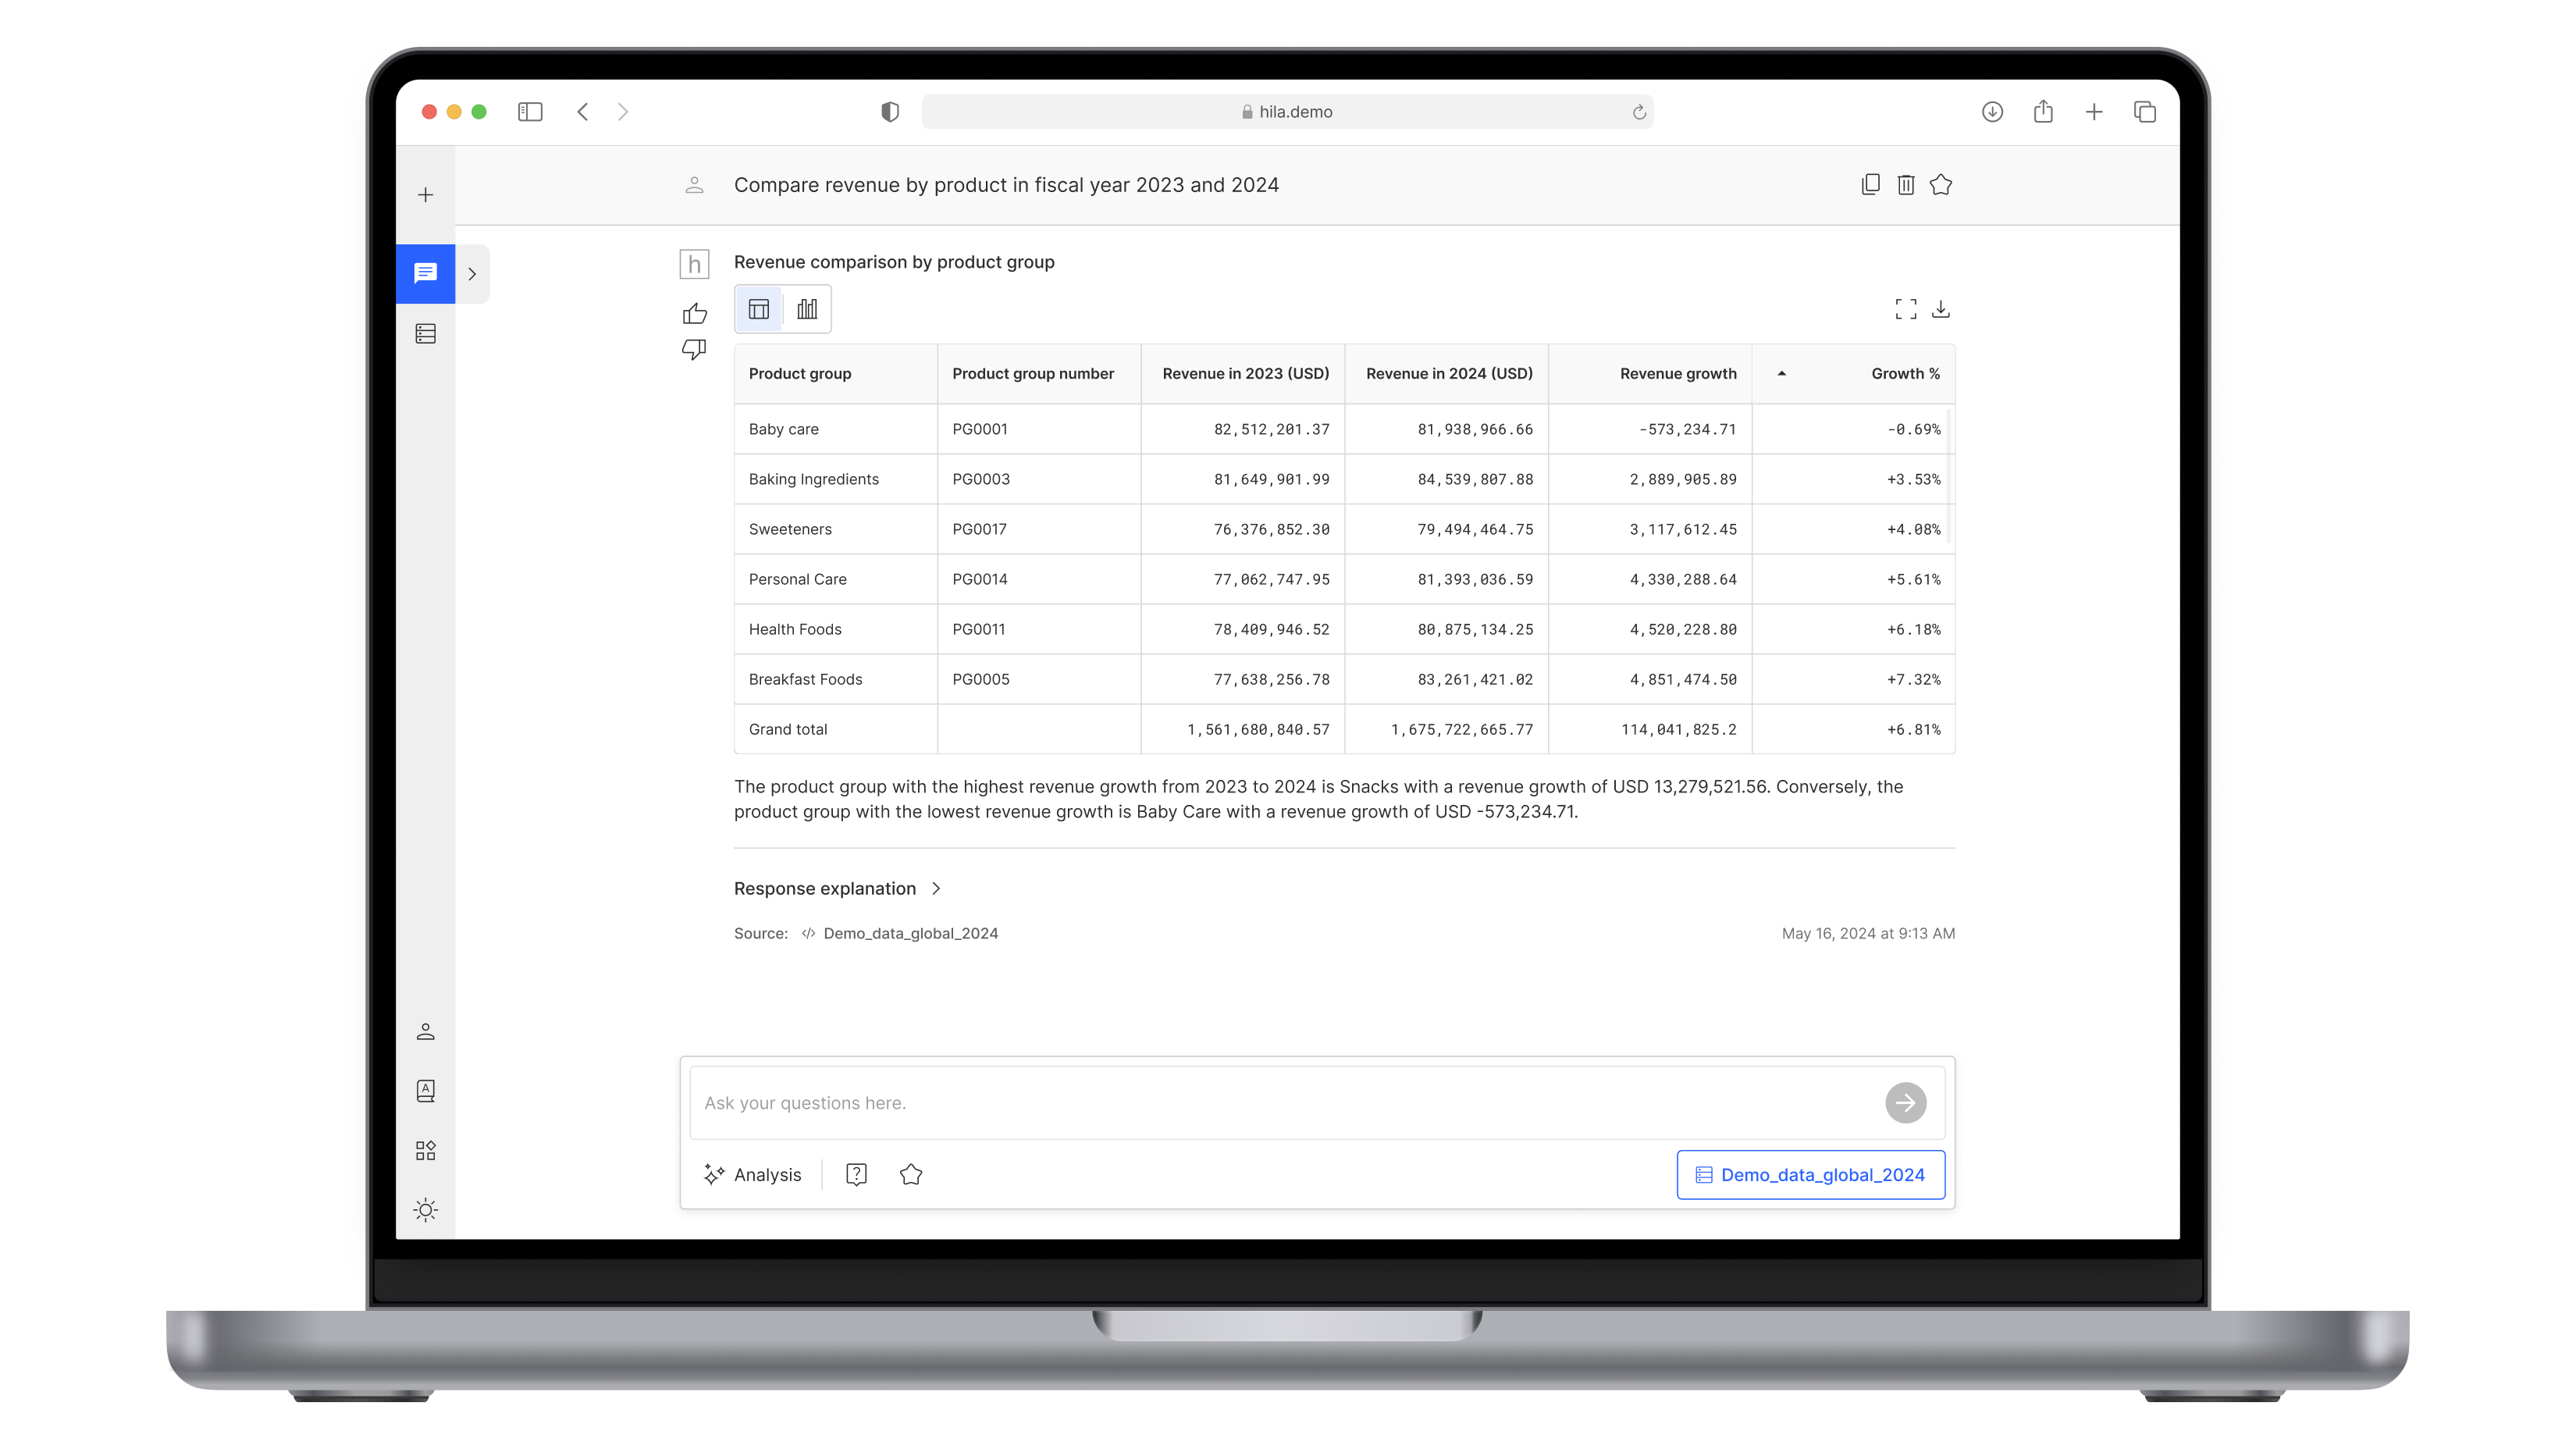Click the hila logo icon beside the response

tap(694, 264)
